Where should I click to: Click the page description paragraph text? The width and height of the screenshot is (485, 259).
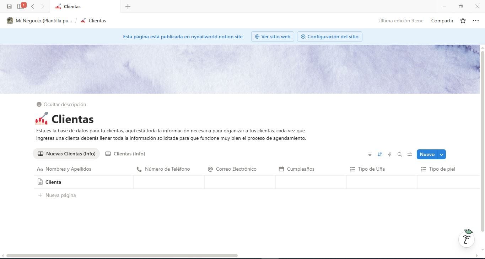click(x=171, y=134)
